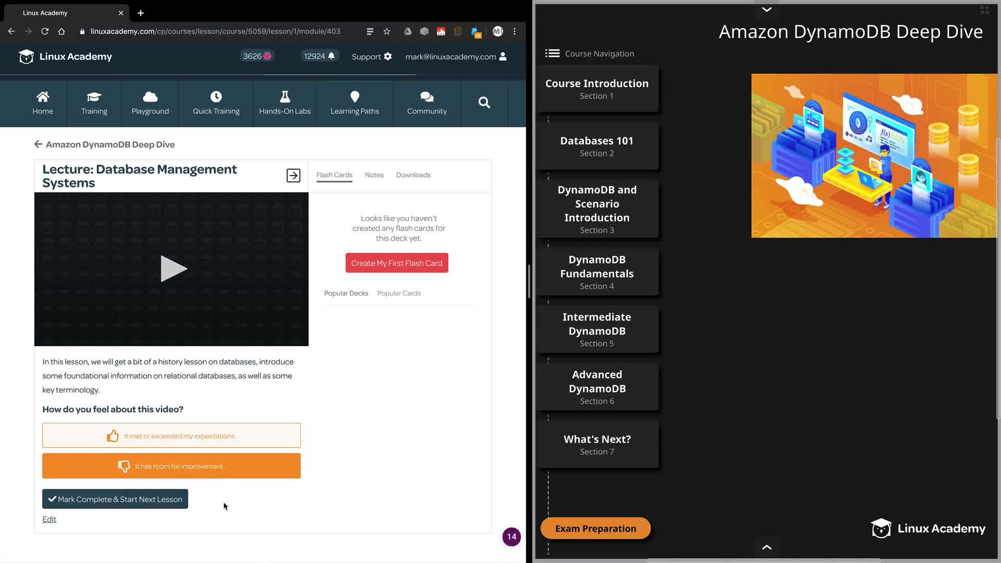
Task: Open the Playground cloud icon
Action: pyautogui.click(x=150, y=97)
